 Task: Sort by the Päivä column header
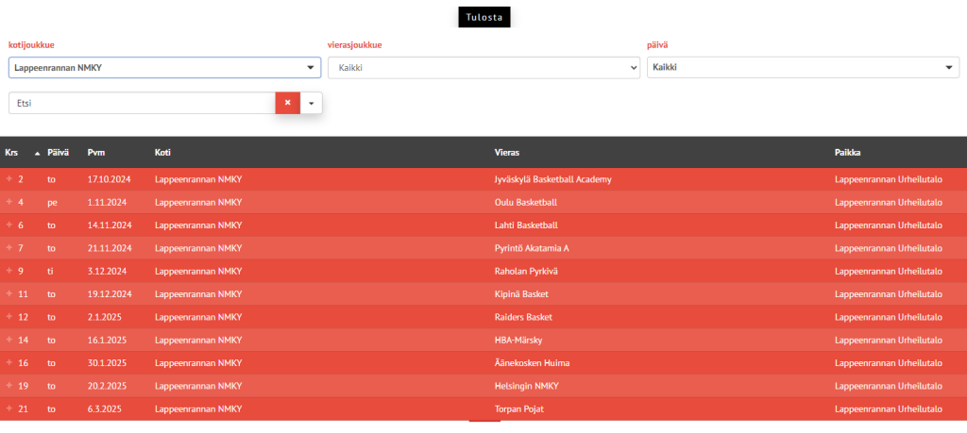pyautogui.click(x=58, y=153)
